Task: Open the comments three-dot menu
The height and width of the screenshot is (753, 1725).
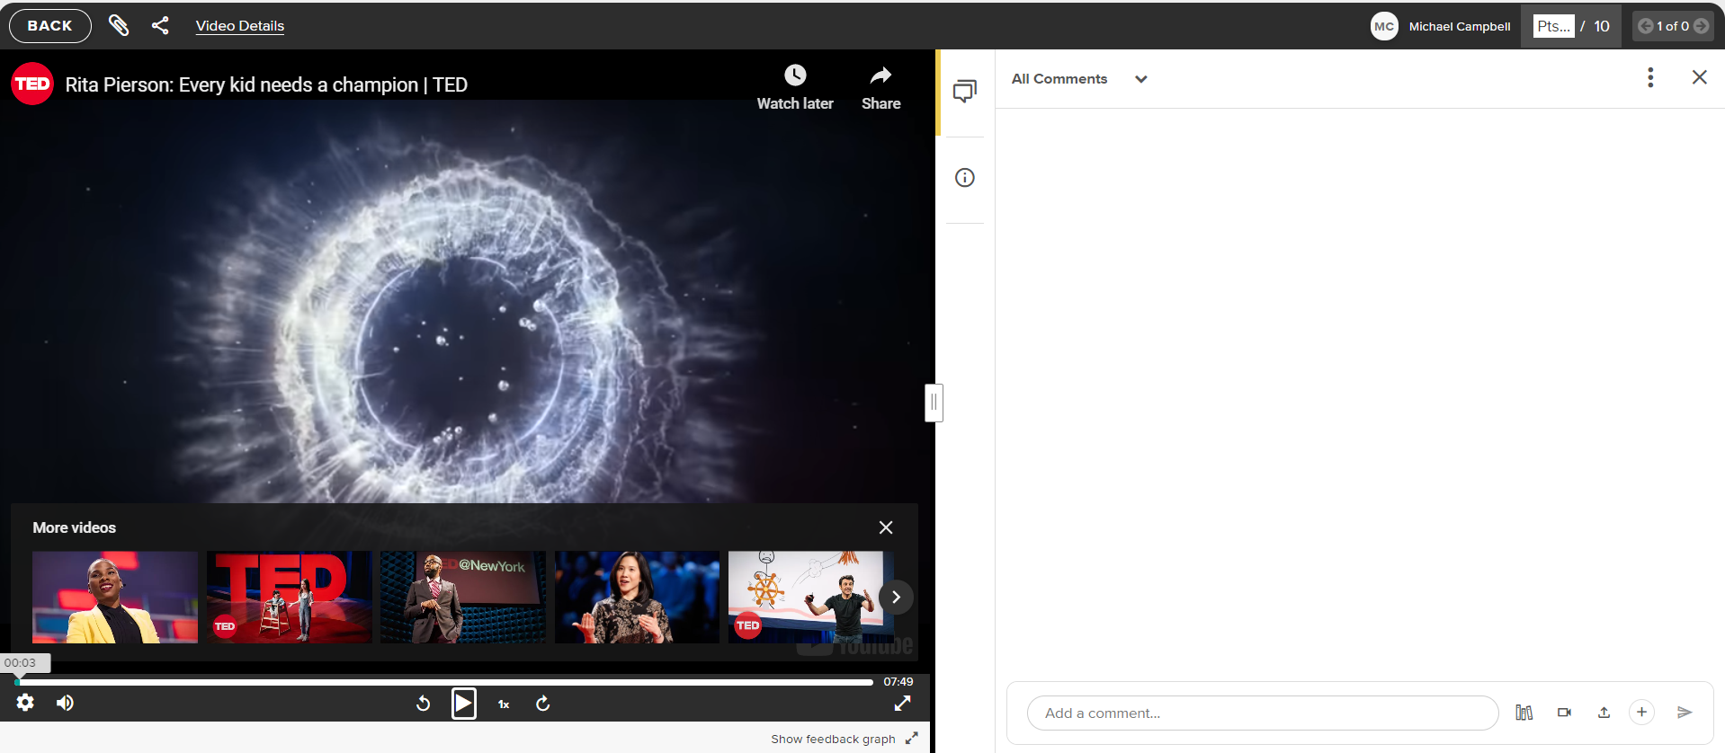Action: (x=1650, y=77)
